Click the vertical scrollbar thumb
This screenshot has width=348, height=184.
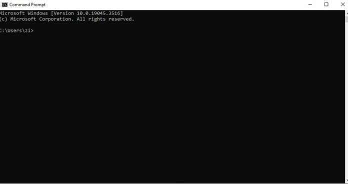[x=346, y=18]
